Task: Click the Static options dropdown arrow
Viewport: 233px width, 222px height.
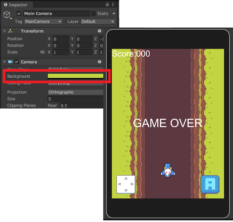Action: 114,14
